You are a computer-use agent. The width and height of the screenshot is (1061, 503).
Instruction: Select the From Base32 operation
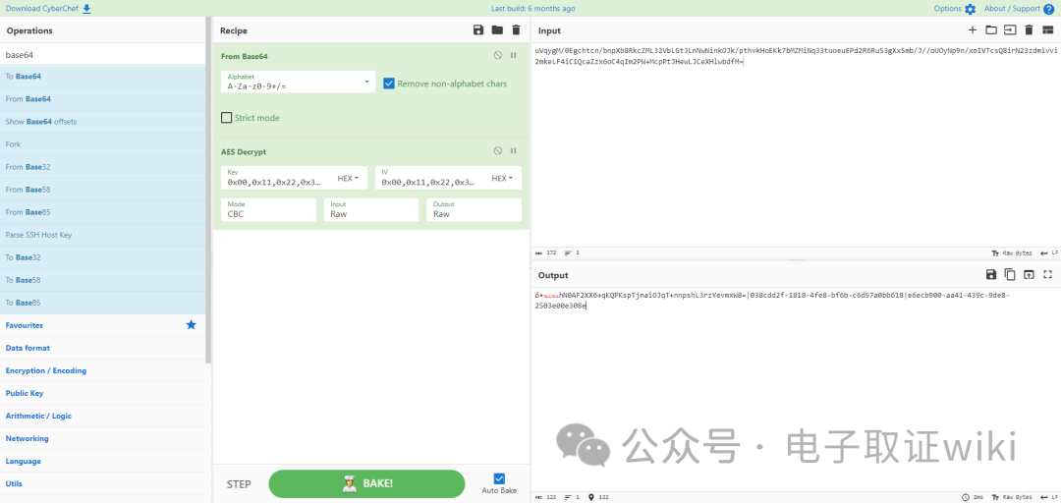coord(103,167)
